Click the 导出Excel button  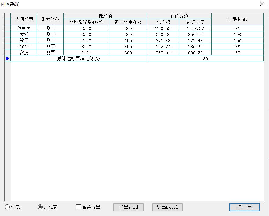[x=167, y=207]
